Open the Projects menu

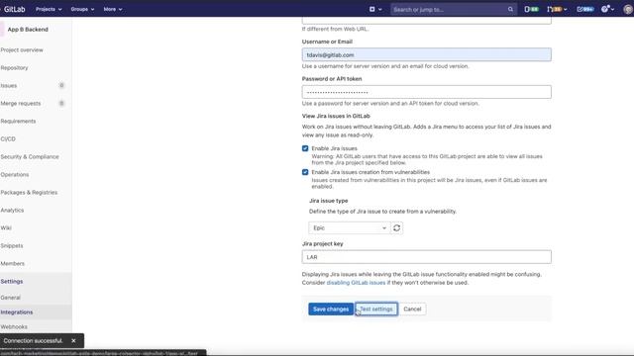point(49,9)
